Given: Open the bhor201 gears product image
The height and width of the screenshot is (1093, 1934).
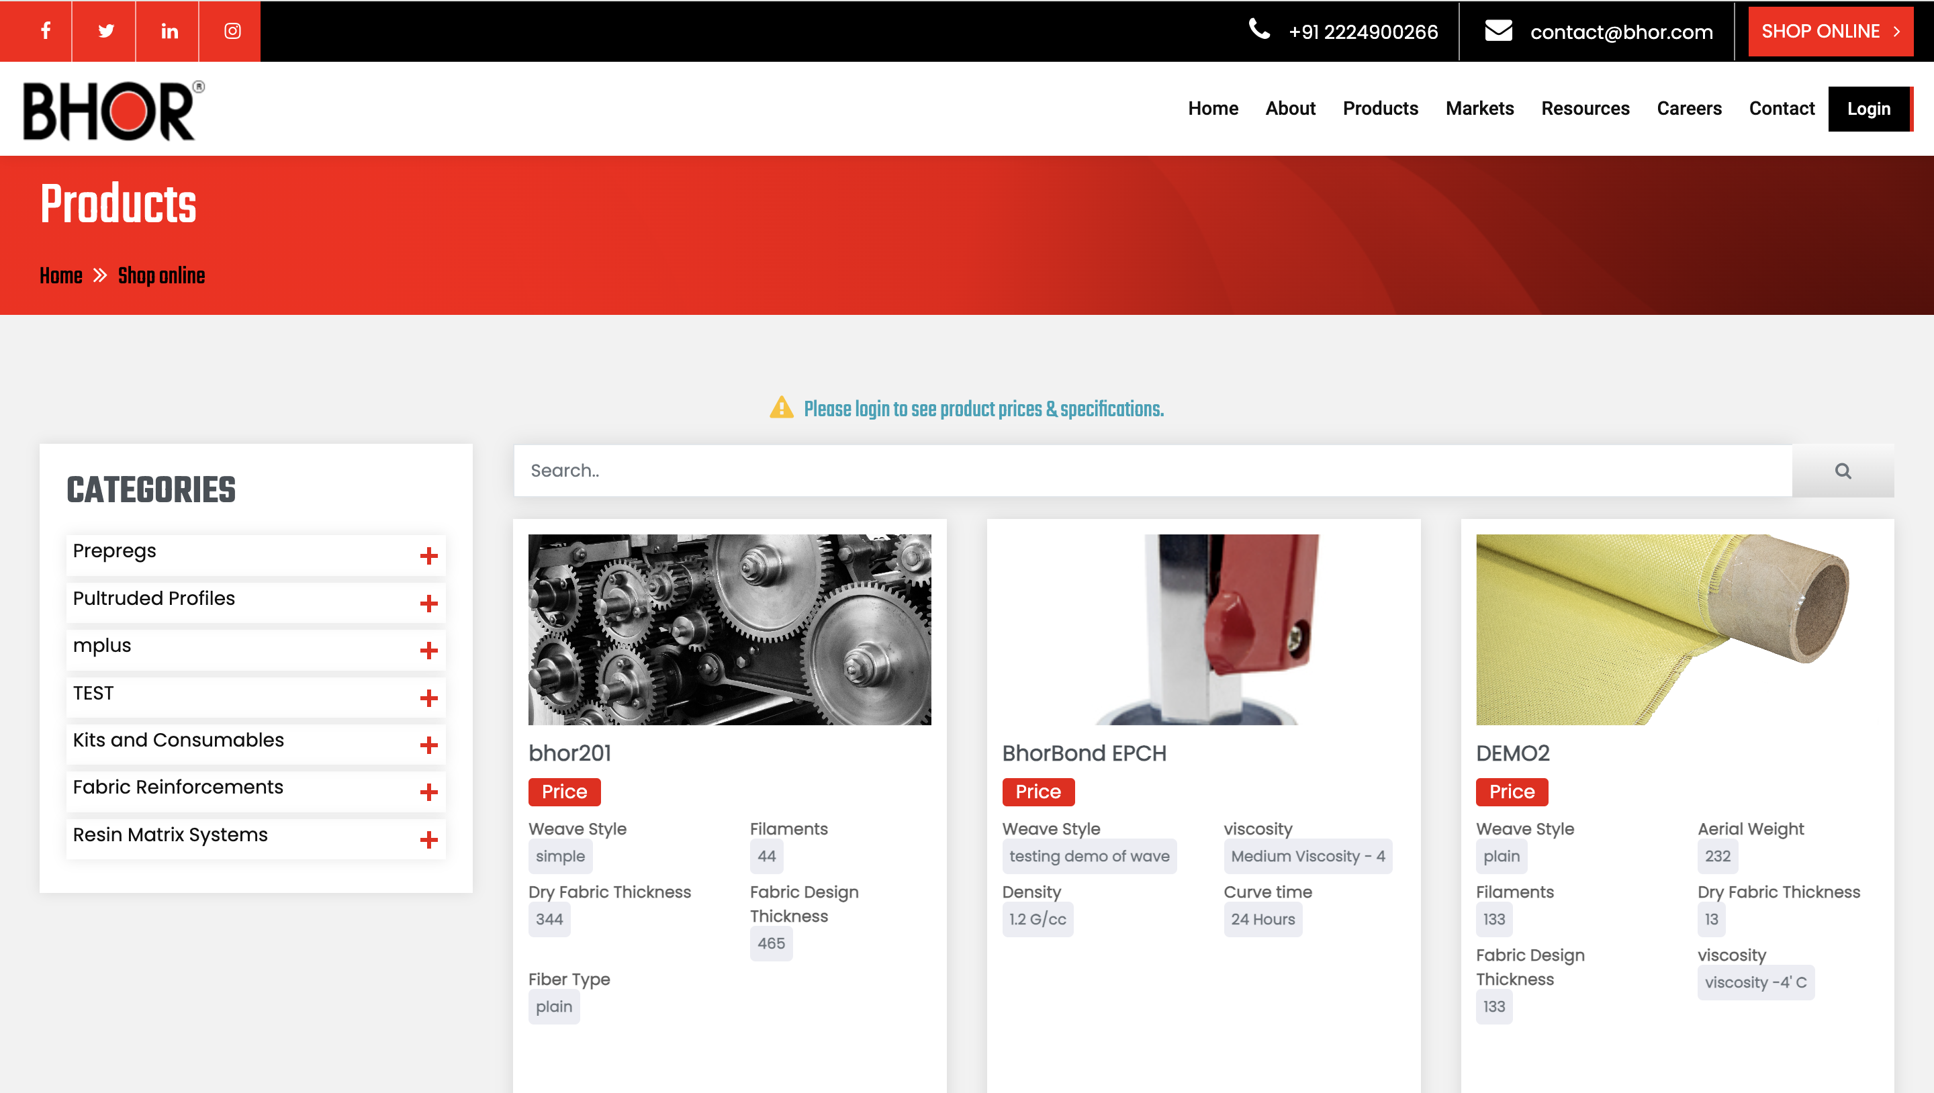Looking at the screenshot, I should click(729, 629).
